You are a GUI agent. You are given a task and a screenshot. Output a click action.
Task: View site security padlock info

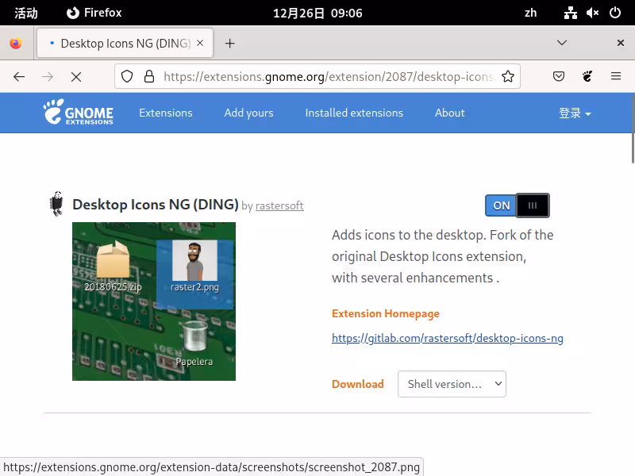[149, 76]
